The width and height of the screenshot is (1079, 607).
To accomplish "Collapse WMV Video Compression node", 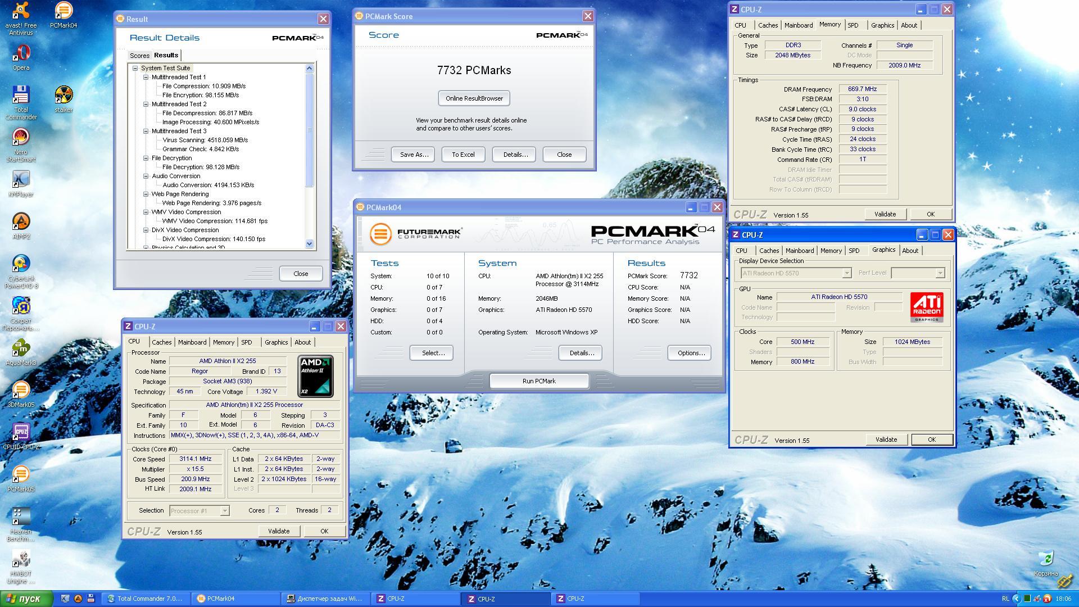I will click(x=146, y=212).
